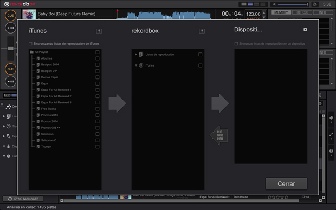The width and height of the screenshot is (336, 210).
Task: Open the iTunes help question mark
Action: pos(99,31)
